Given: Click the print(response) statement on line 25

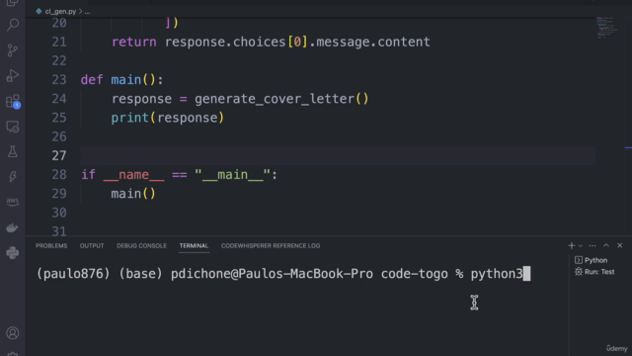Looking at the screenshot, I should [x=167, y=118].
